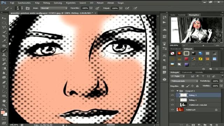Click the foreground color swatch
The height and width of the screenshot is (126, 224).
3,113
